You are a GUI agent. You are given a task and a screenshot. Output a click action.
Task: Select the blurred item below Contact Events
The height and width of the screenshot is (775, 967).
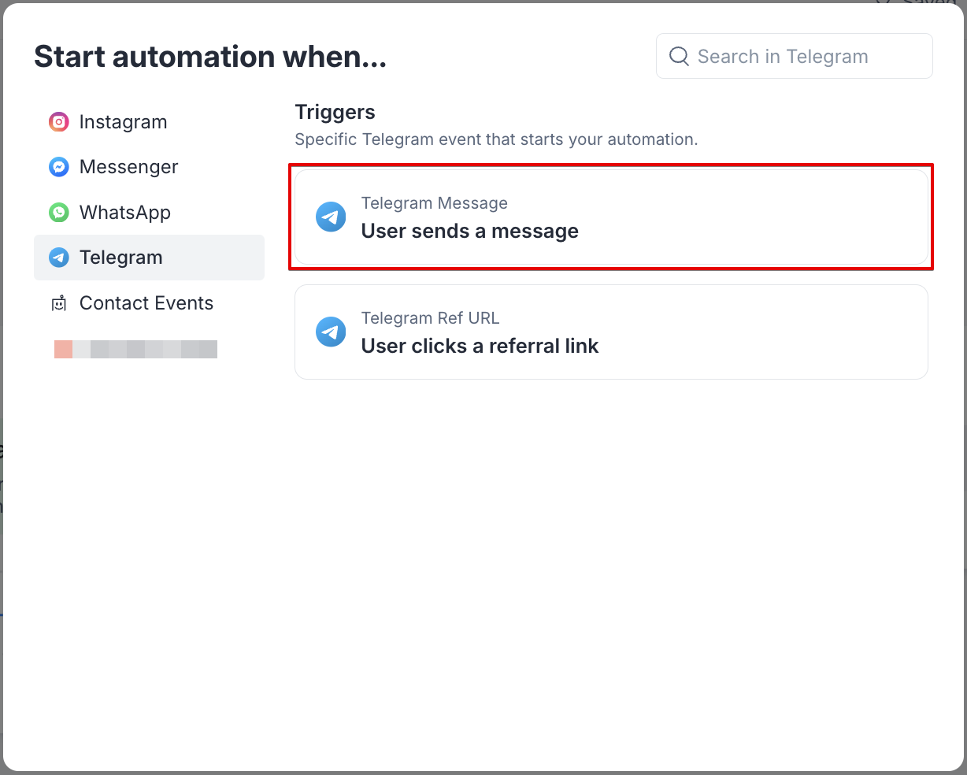point(135,349)
